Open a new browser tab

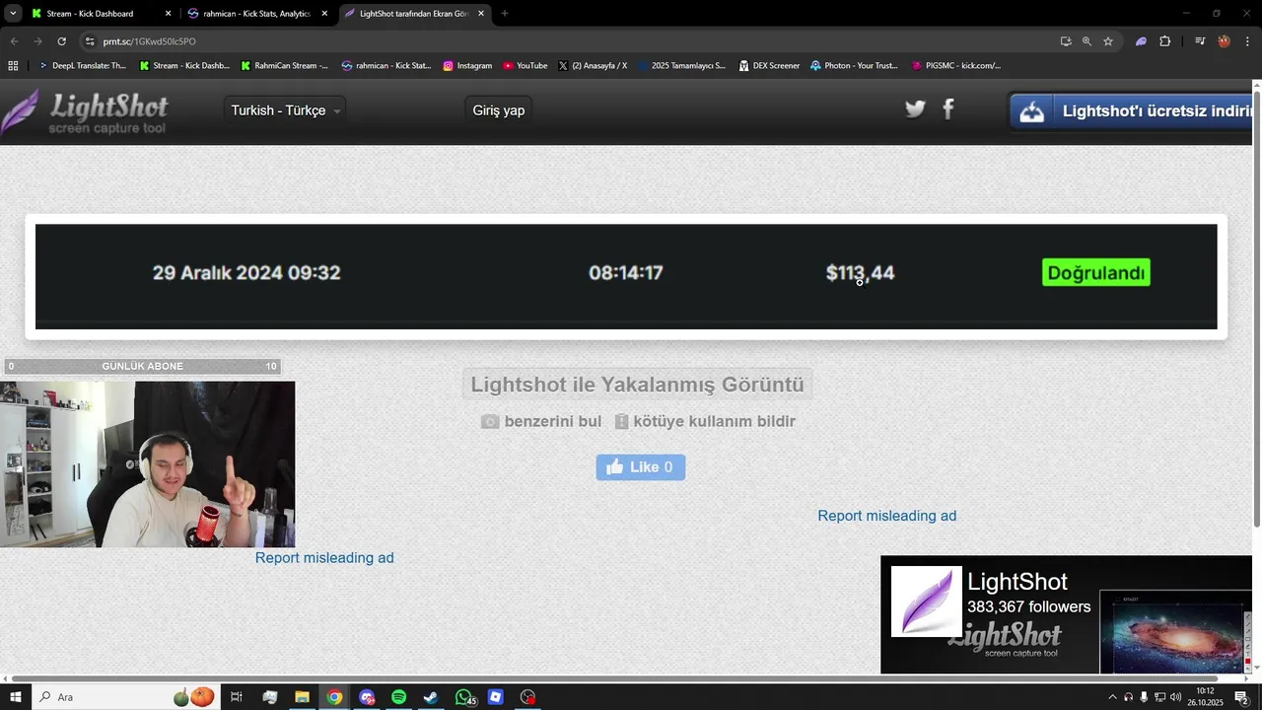tap(505, 14)
